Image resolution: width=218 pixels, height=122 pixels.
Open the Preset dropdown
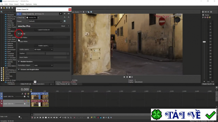45,21
